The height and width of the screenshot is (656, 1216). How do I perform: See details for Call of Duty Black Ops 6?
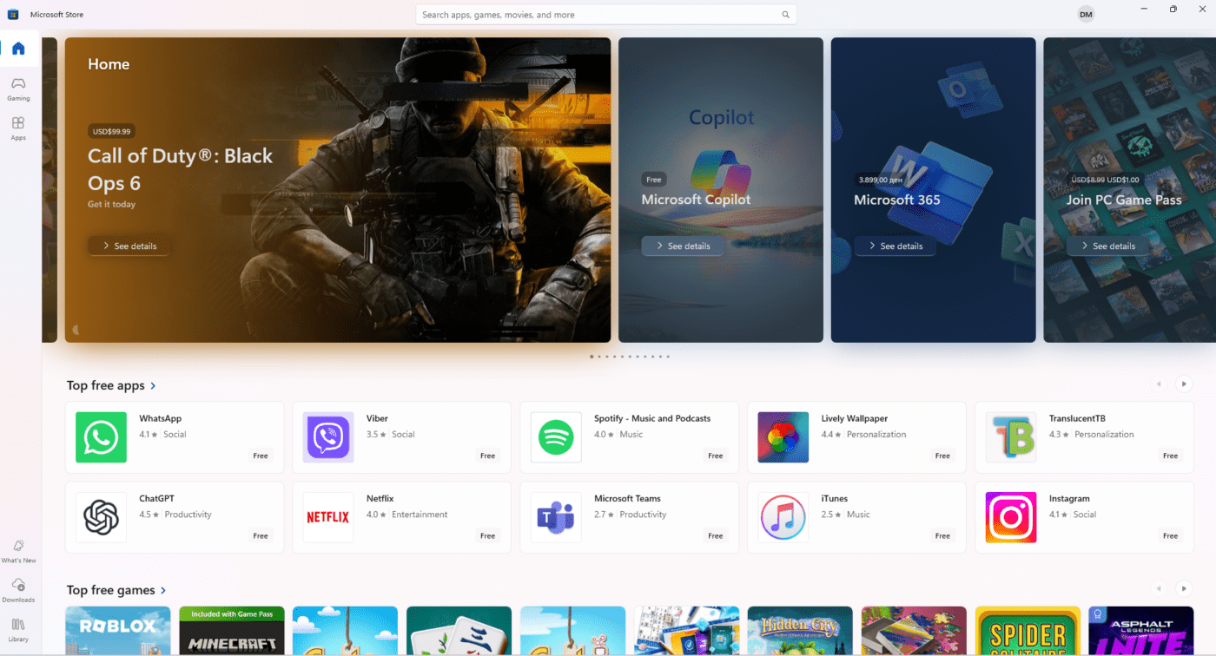click(x=129, y=246)
